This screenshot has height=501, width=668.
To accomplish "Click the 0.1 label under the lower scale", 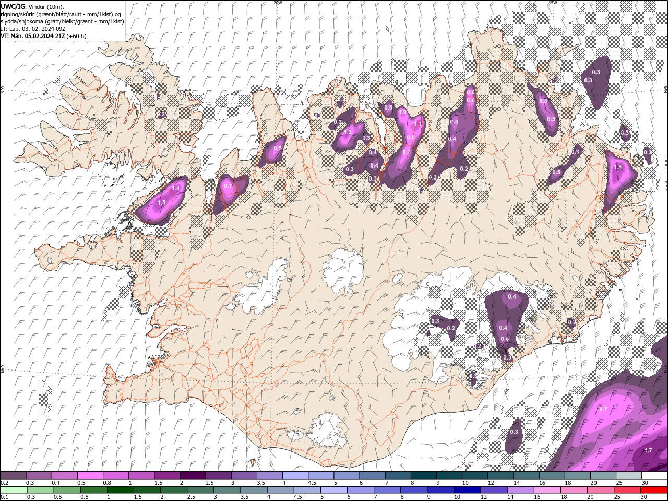I will 5,497.
